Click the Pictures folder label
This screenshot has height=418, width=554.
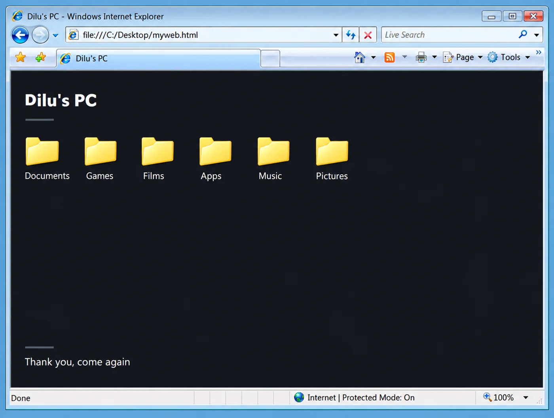[x=332, y=176]
